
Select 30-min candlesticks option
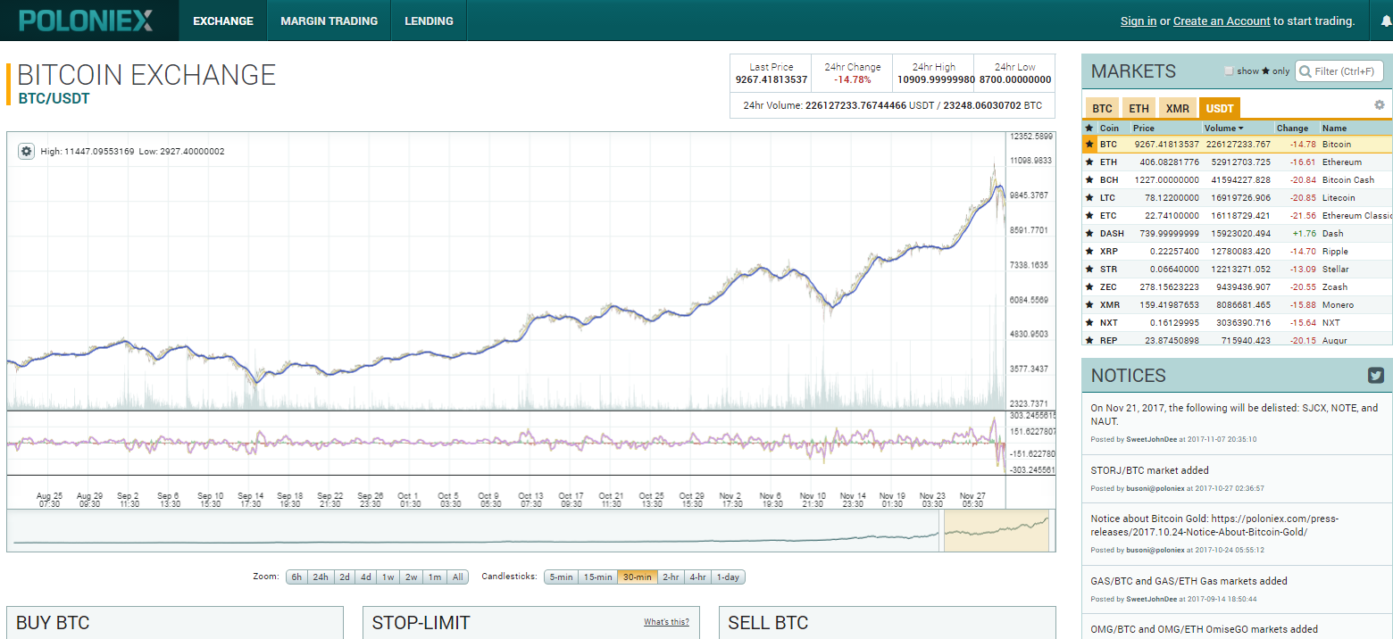[x=637, y=577]
